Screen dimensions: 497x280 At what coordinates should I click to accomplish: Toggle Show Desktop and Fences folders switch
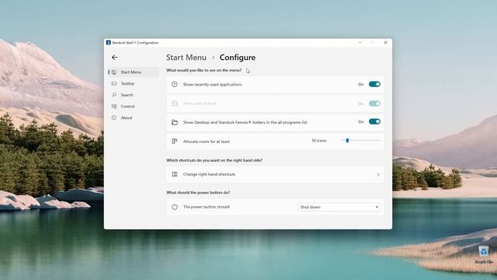click(x=374, y=121)
